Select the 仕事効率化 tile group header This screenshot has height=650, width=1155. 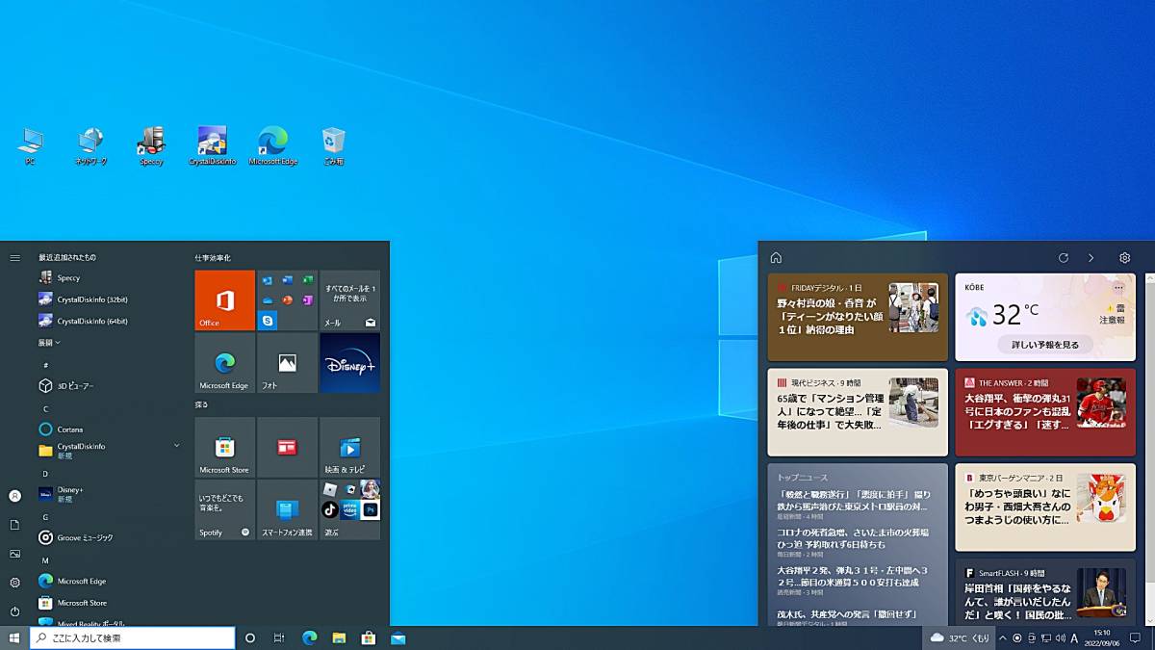pos(213,258)
